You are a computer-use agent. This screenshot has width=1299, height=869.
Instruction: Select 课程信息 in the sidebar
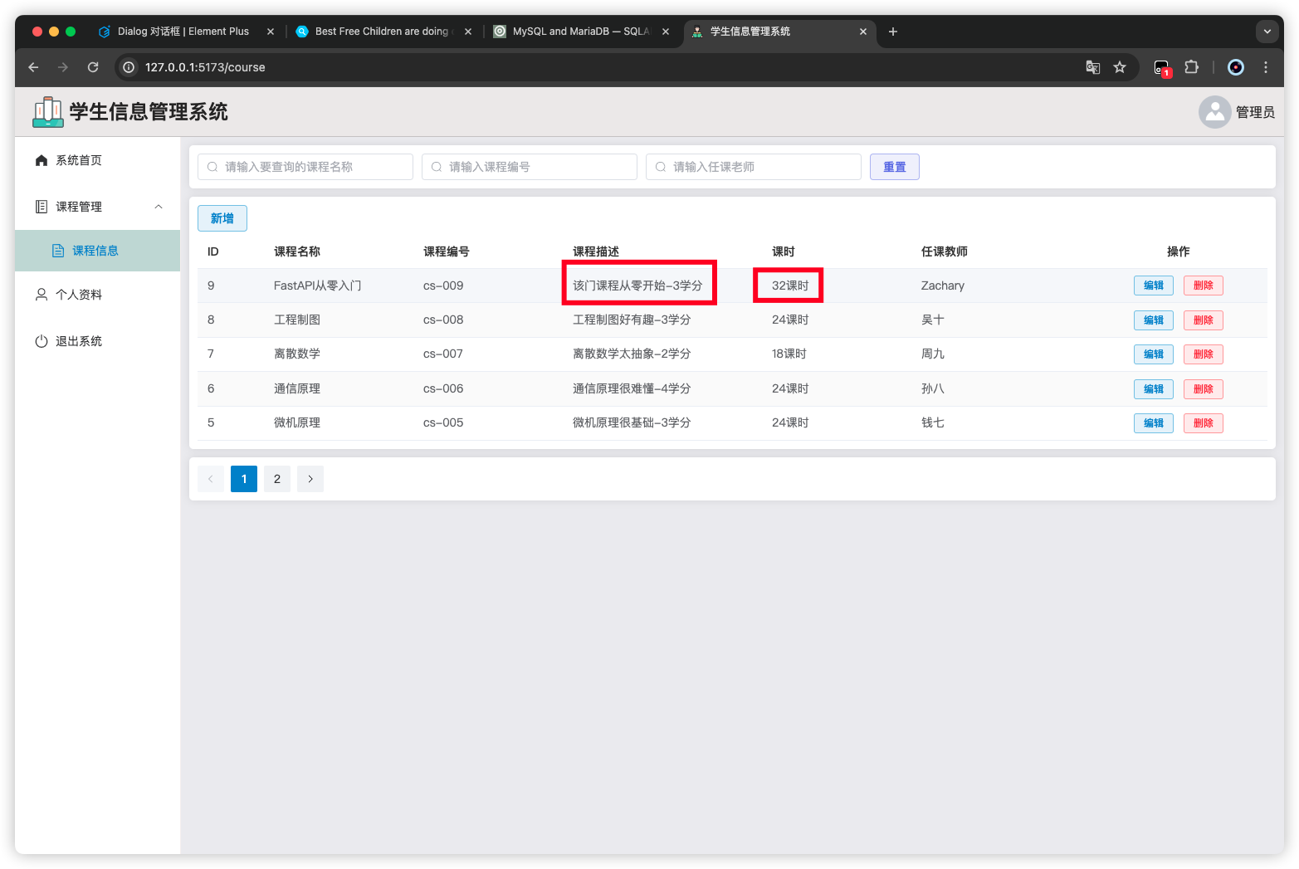[x=98, y=251]
